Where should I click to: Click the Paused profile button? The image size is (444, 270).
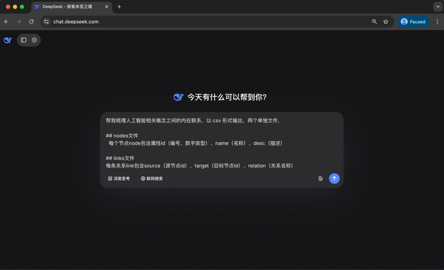coord(413,22)
